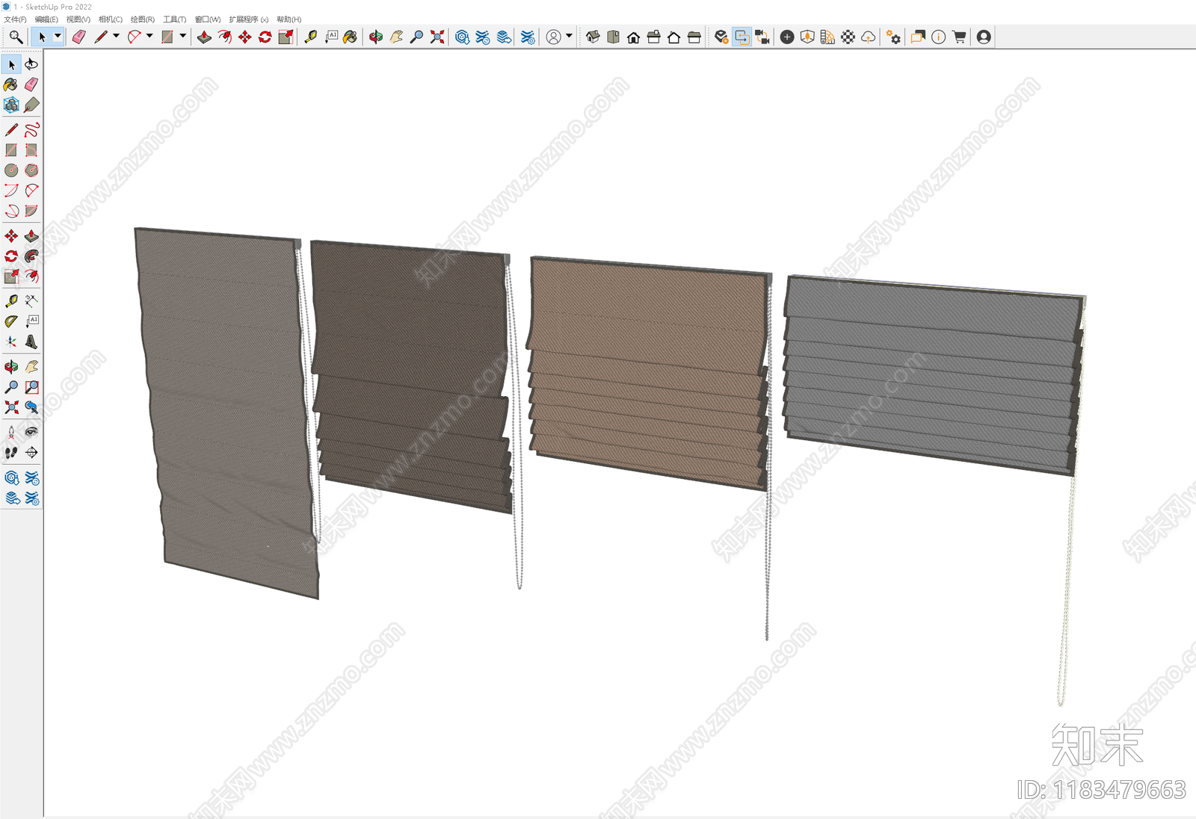Select the tall light gray blind model
Screen dimensions: 1196x819
tap(227, 412)
